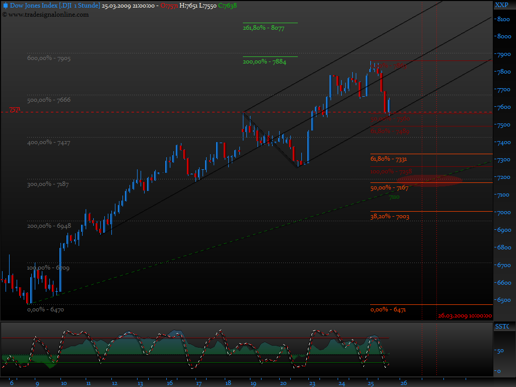
Task: Click date 13 on the time axis
Action: (140, 383)
